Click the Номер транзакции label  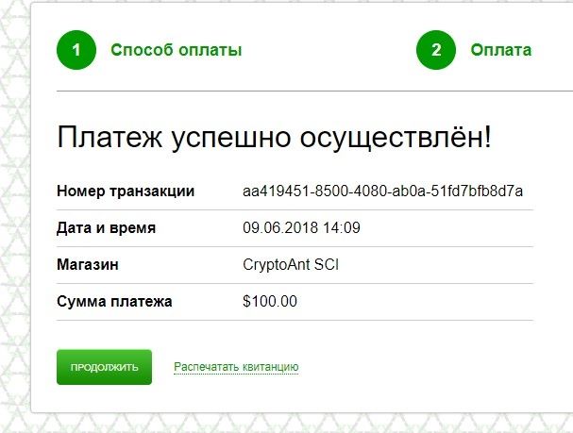point(126,191)
